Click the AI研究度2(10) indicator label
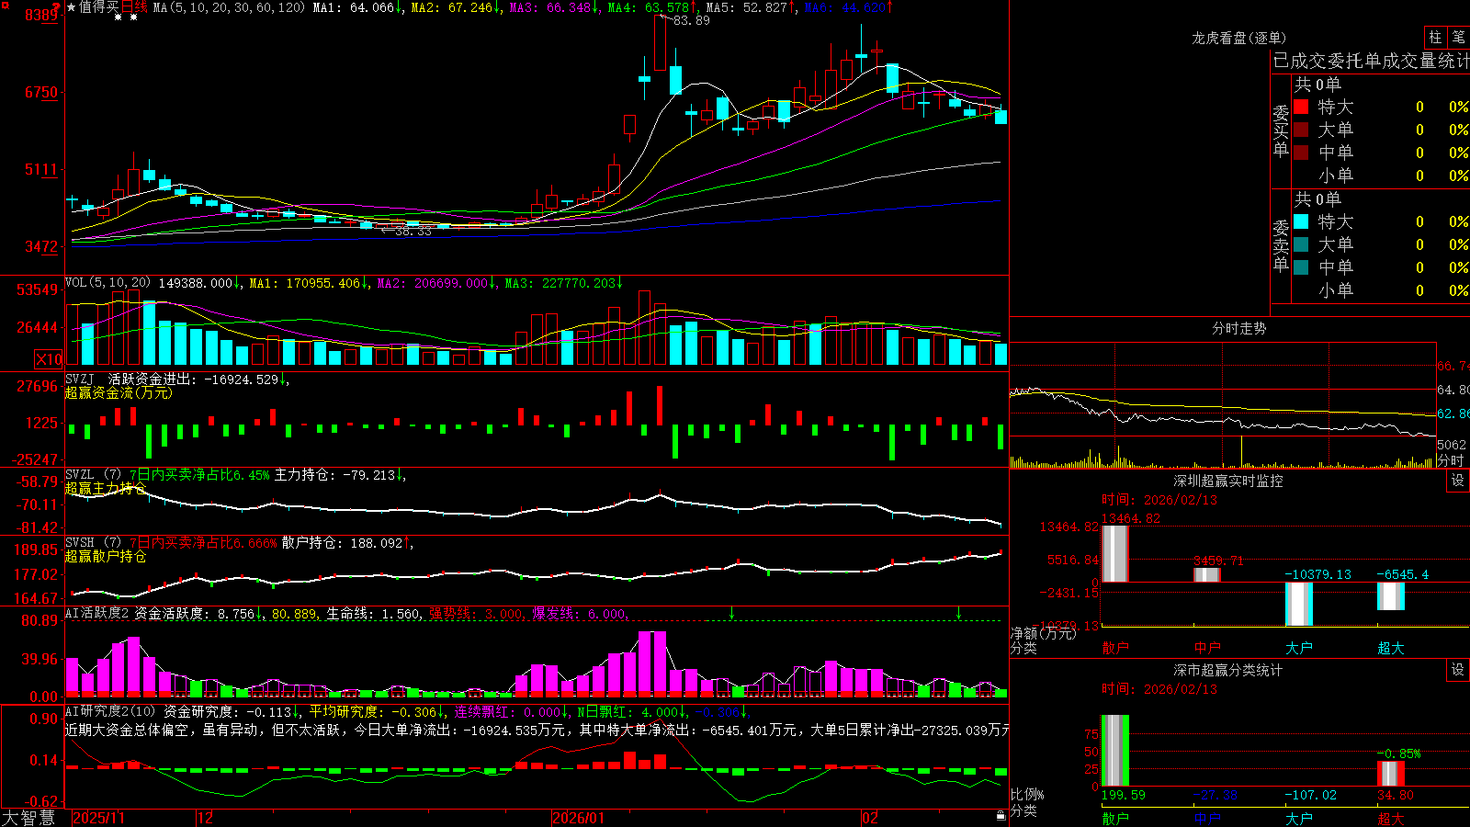 coord(110,711)
